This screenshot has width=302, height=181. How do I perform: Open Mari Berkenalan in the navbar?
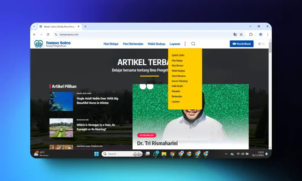[x=133, y=44]
